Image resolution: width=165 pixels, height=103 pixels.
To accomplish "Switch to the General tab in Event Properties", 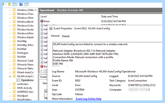I will coord(55,36).
